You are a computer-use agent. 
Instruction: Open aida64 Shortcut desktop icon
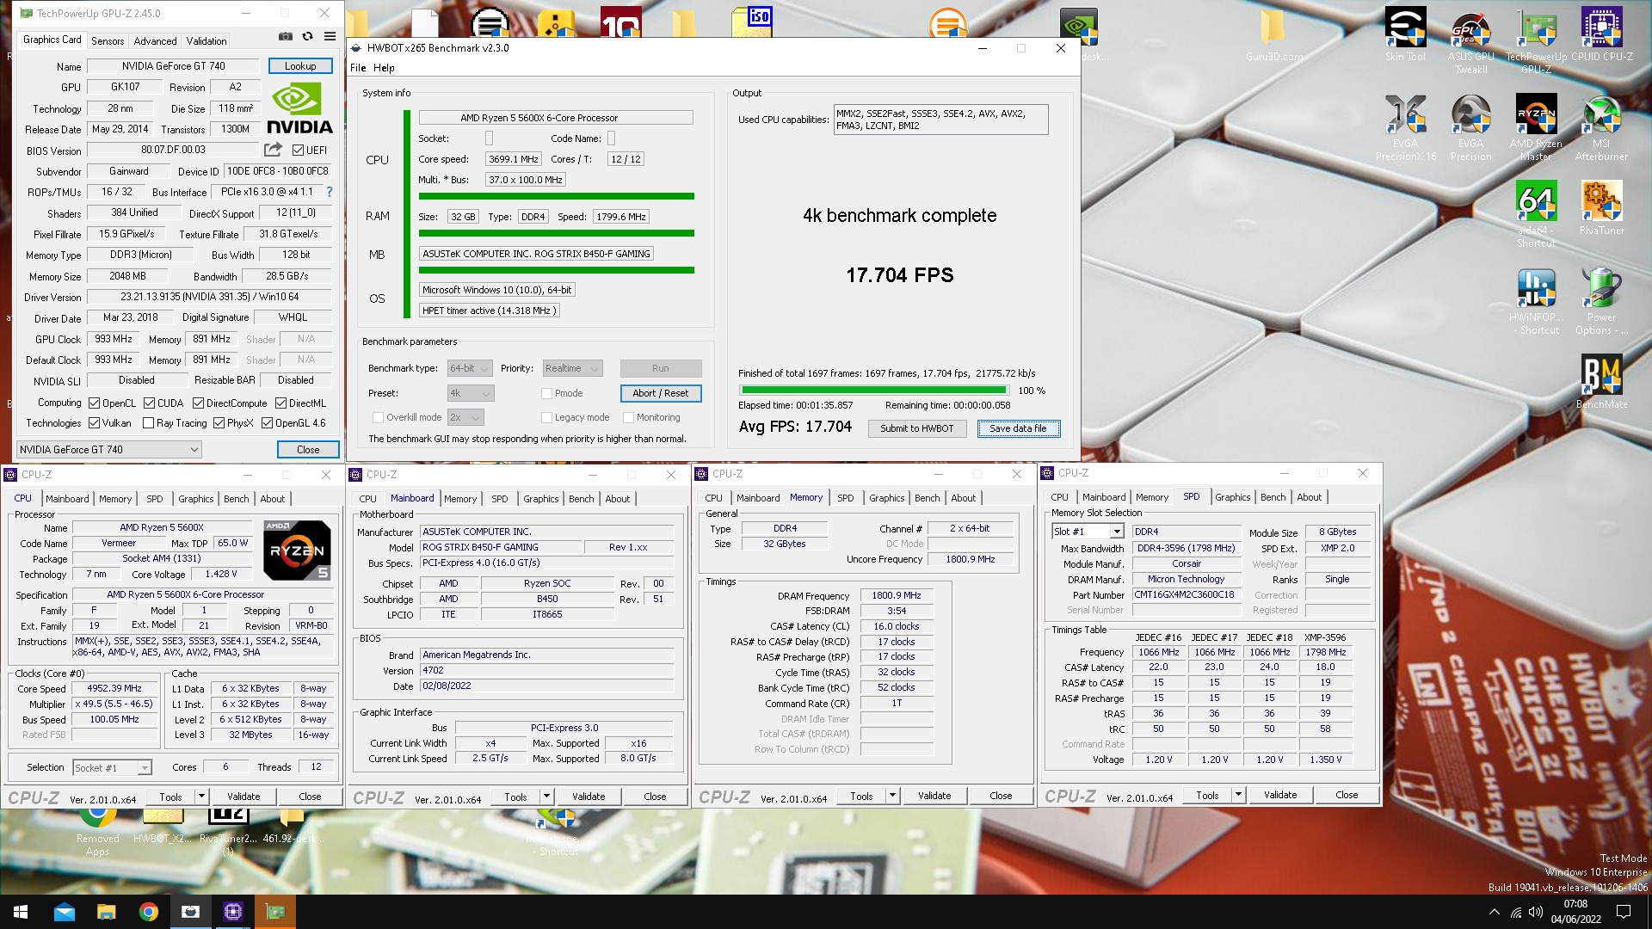click(x=1536, y=214)
